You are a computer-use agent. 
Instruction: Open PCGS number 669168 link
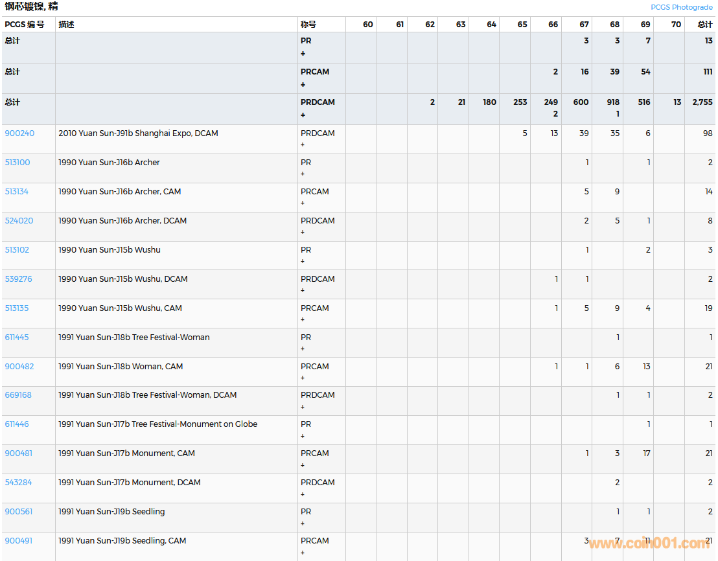pos(18,395)
